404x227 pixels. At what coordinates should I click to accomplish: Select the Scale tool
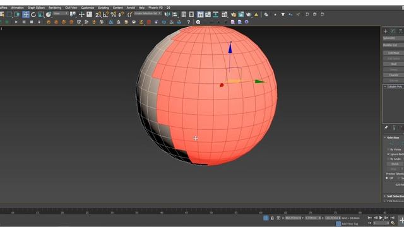coord(40,15)
